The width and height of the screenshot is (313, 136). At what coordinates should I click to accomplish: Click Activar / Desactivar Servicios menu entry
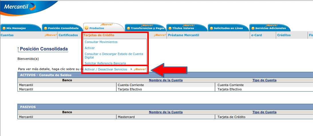(106, 69)
